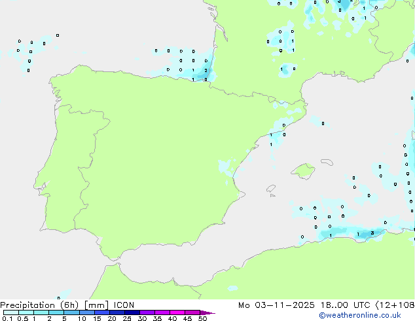Click the '[mm]' unit label
415x321 pixels.
click(x=96, y=305)
